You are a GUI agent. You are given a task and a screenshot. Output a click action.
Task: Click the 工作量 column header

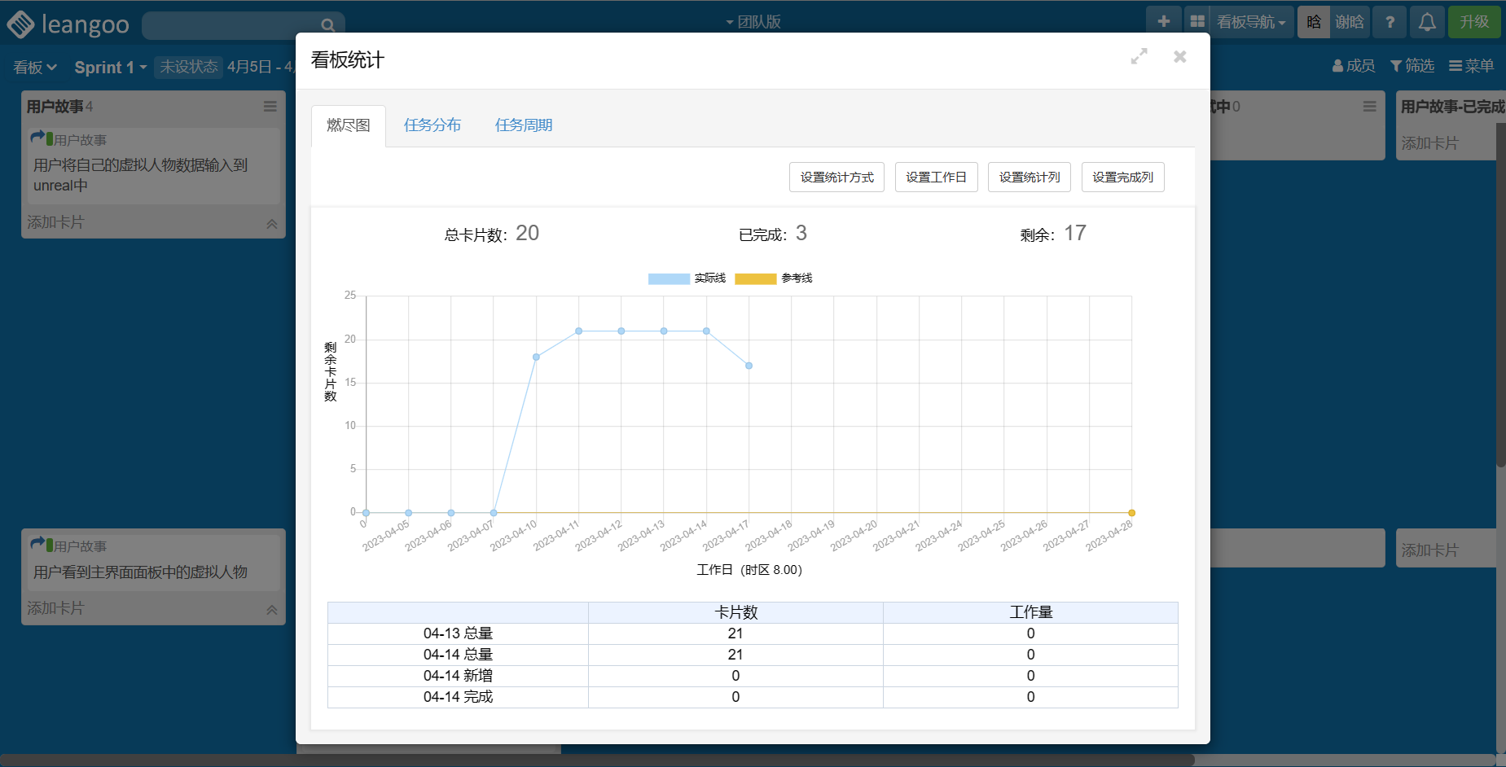point(1031,612)
